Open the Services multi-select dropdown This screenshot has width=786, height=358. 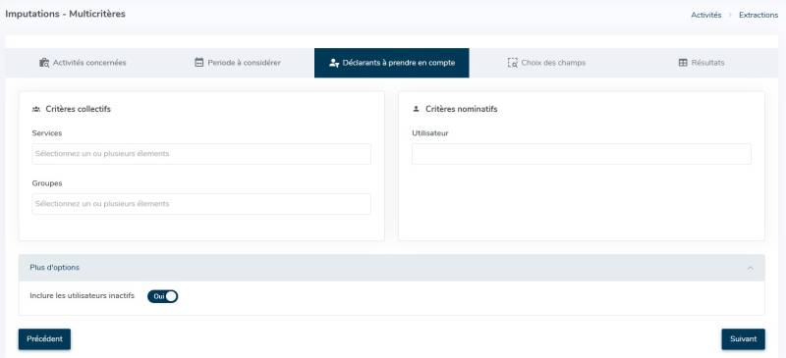pyautogui.click(x=201, y=154)
